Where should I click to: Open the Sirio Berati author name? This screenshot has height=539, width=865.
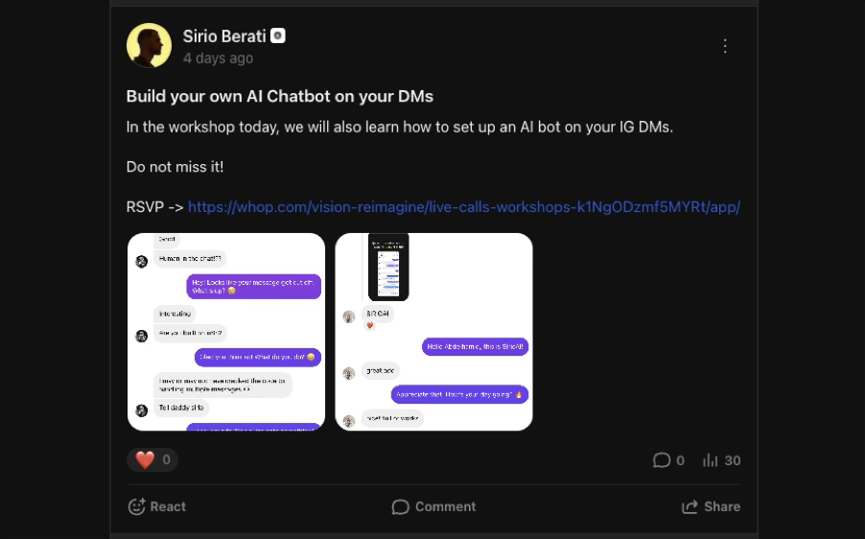224,36
